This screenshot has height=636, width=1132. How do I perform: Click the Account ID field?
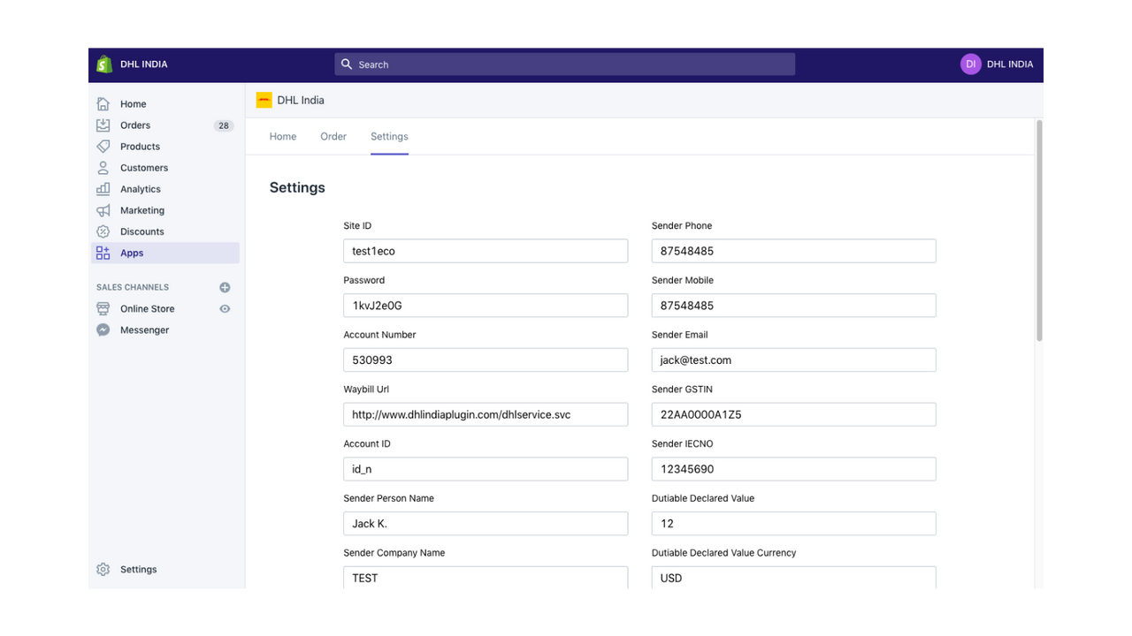(x=486, y=469)
